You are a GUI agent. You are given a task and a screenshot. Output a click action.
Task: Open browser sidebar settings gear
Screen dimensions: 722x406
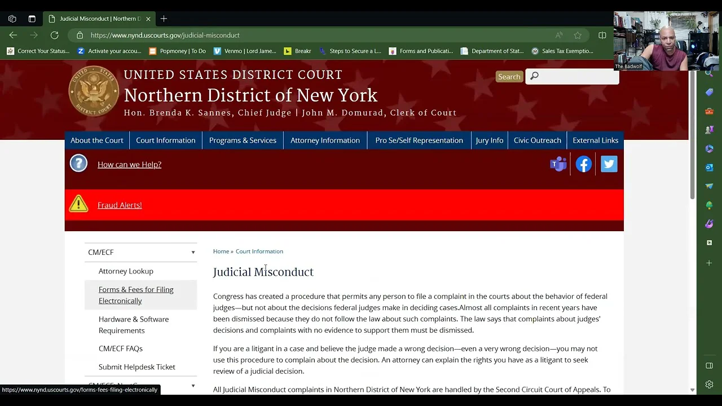(709, 385)
